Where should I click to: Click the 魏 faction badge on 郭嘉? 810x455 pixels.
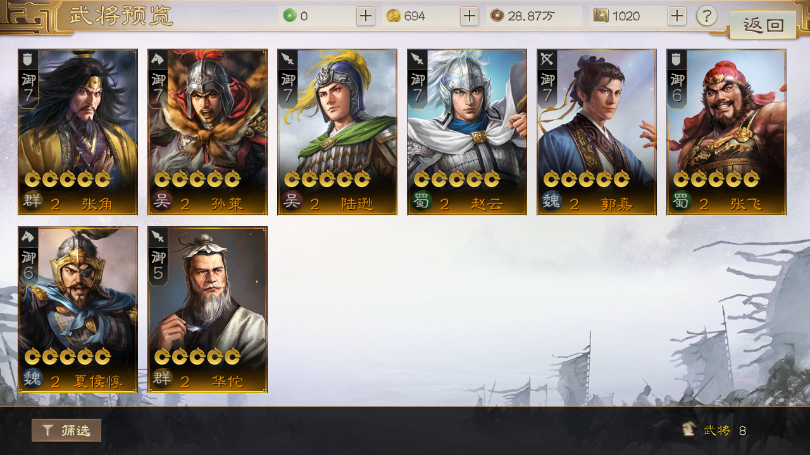(x=551, y=202)
